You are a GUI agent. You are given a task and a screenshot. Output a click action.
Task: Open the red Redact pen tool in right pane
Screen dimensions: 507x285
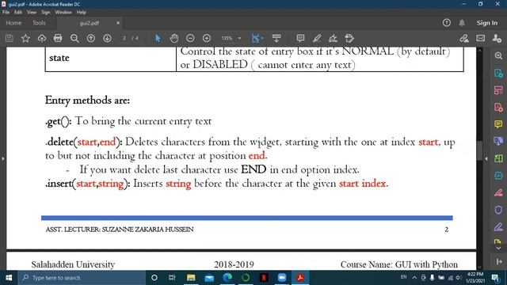(498, 193)
